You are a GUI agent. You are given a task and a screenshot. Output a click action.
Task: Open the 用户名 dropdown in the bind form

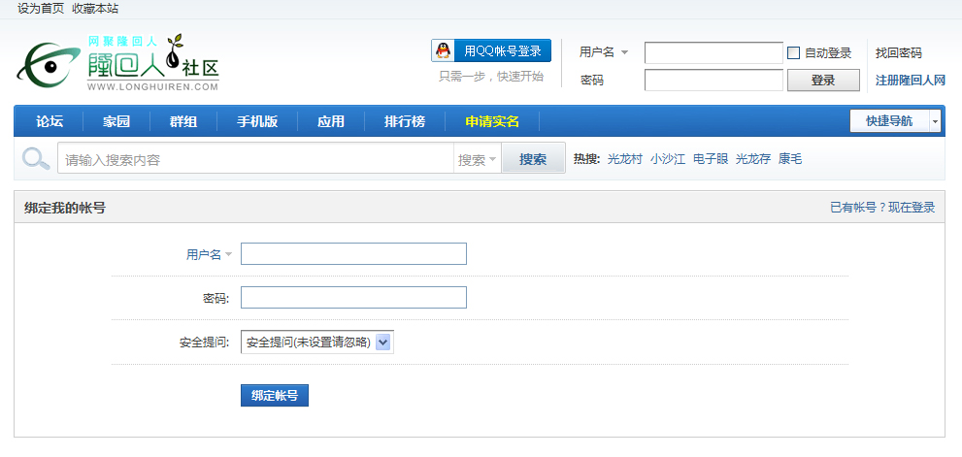pyautogui.click(x=210, y=254)
